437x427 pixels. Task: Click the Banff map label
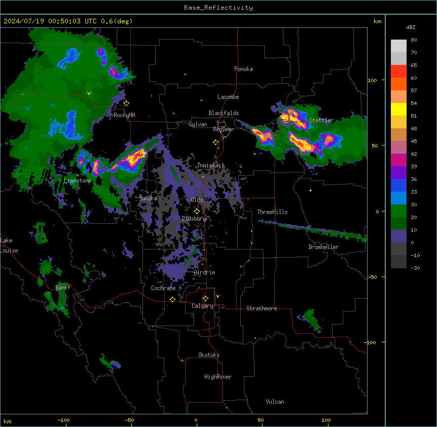click(63, 288)
